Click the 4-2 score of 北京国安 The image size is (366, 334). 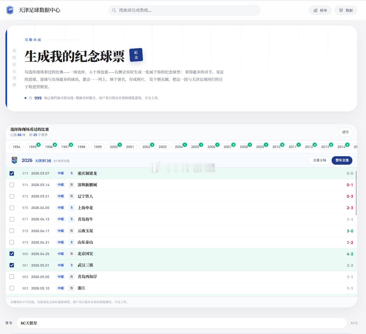pyautogui.click(x=350, y=254)
